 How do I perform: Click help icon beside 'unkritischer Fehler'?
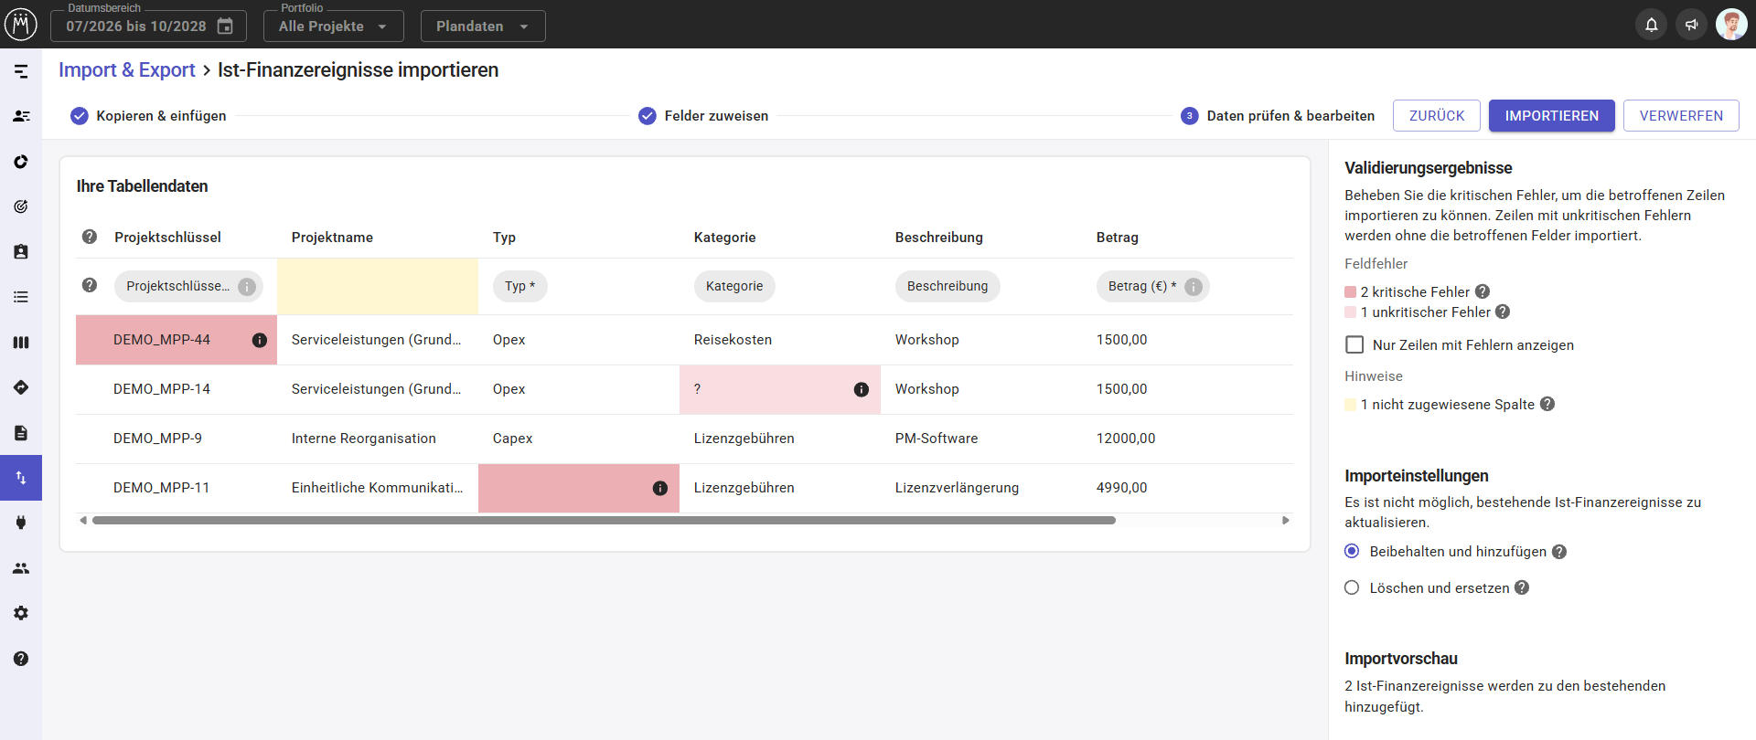click(1503, 312)
